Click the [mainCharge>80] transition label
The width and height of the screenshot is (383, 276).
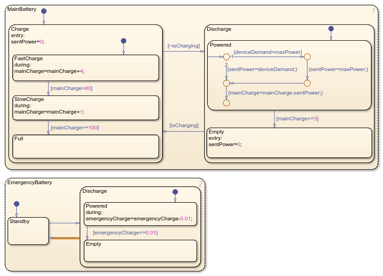(x=72, y=88)
